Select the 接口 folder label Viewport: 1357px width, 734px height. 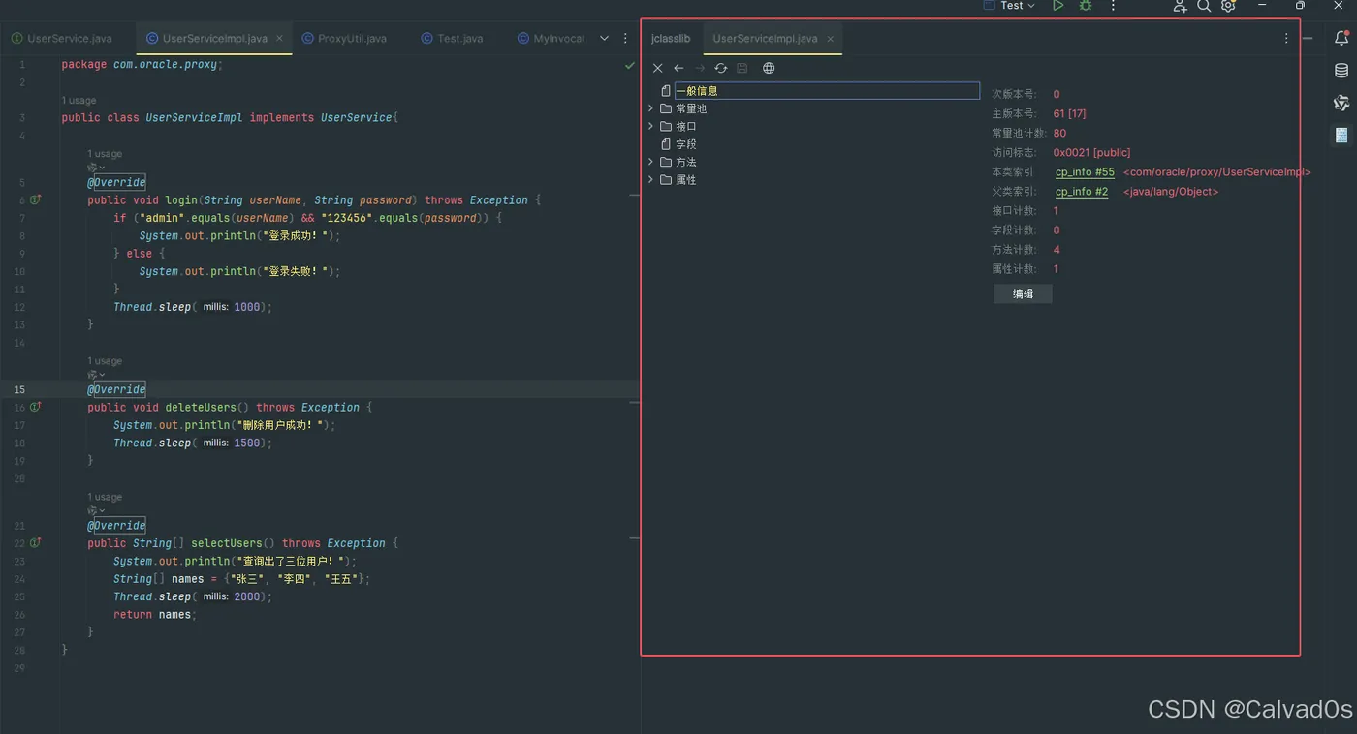tap(686, 126)
